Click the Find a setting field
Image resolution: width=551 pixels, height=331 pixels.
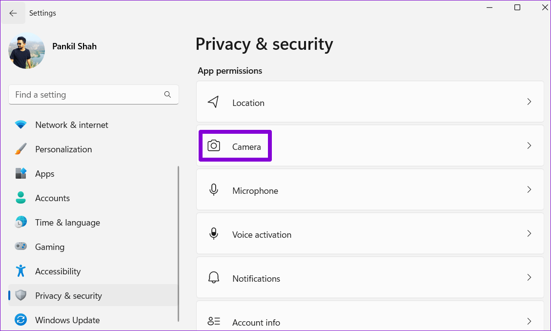(88, 95)
